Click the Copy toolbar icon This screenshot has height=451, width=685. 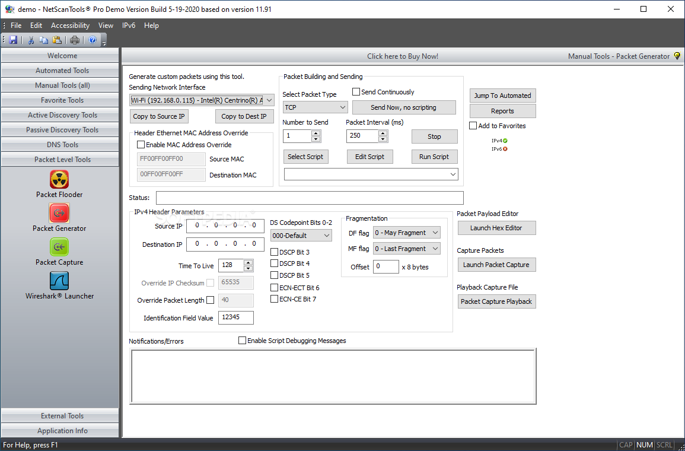[44, 40]
